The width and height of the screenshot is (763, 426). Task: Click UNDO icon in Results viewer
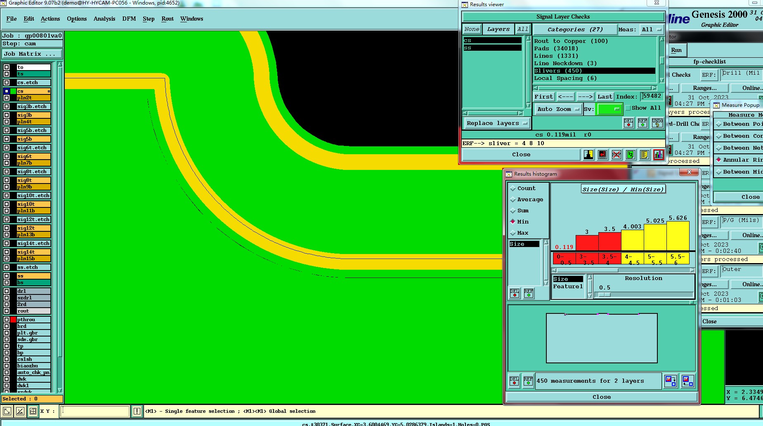coord(657,123)
